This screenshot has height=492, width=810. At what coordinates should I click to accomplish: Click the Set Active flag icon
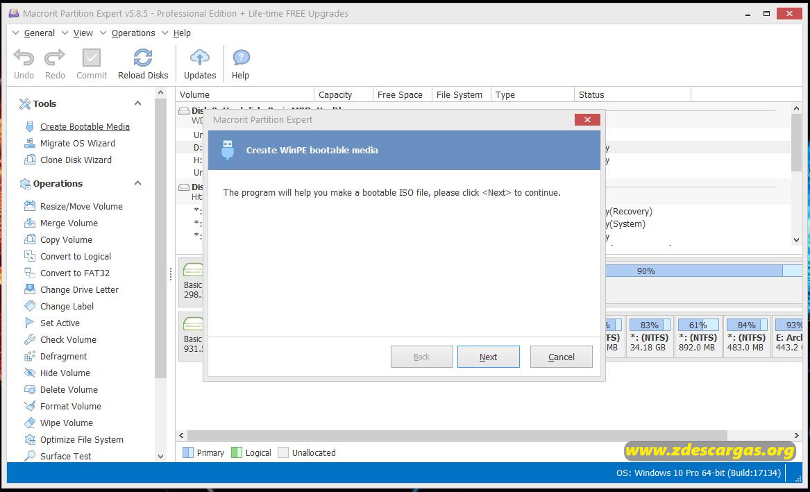pos(30,323)
